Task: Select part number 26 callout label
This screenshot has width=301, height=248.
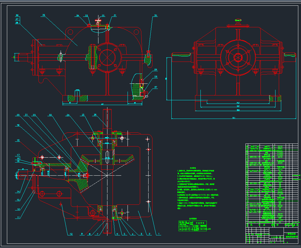Action: click(95, 115)
